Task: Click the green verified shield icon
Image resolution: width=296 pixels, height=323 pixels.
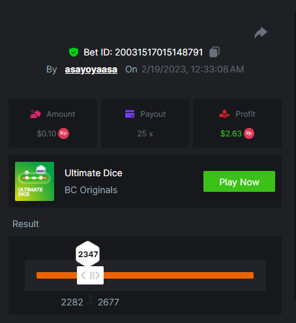Action: pos(74,52)
